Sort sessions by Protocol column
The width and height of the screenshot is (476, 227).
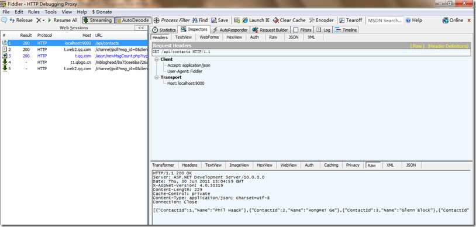click(x=44, y=35)
